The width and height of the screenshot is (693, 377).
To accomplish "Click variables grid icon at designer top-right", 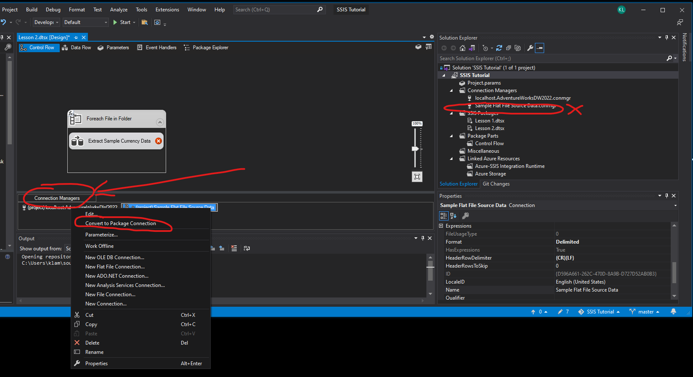I will (428, 47).
